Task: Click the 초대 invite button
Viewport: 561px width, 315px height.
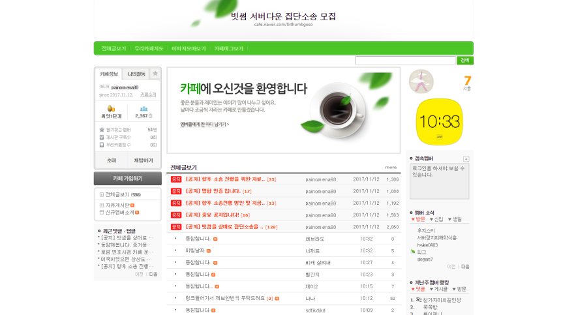Action: [x=112, y=160]
